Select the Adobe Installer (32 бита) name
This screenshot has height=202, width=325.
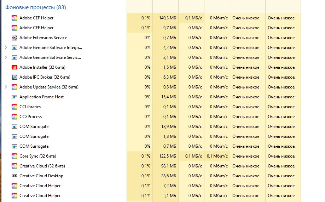(42, 67)
